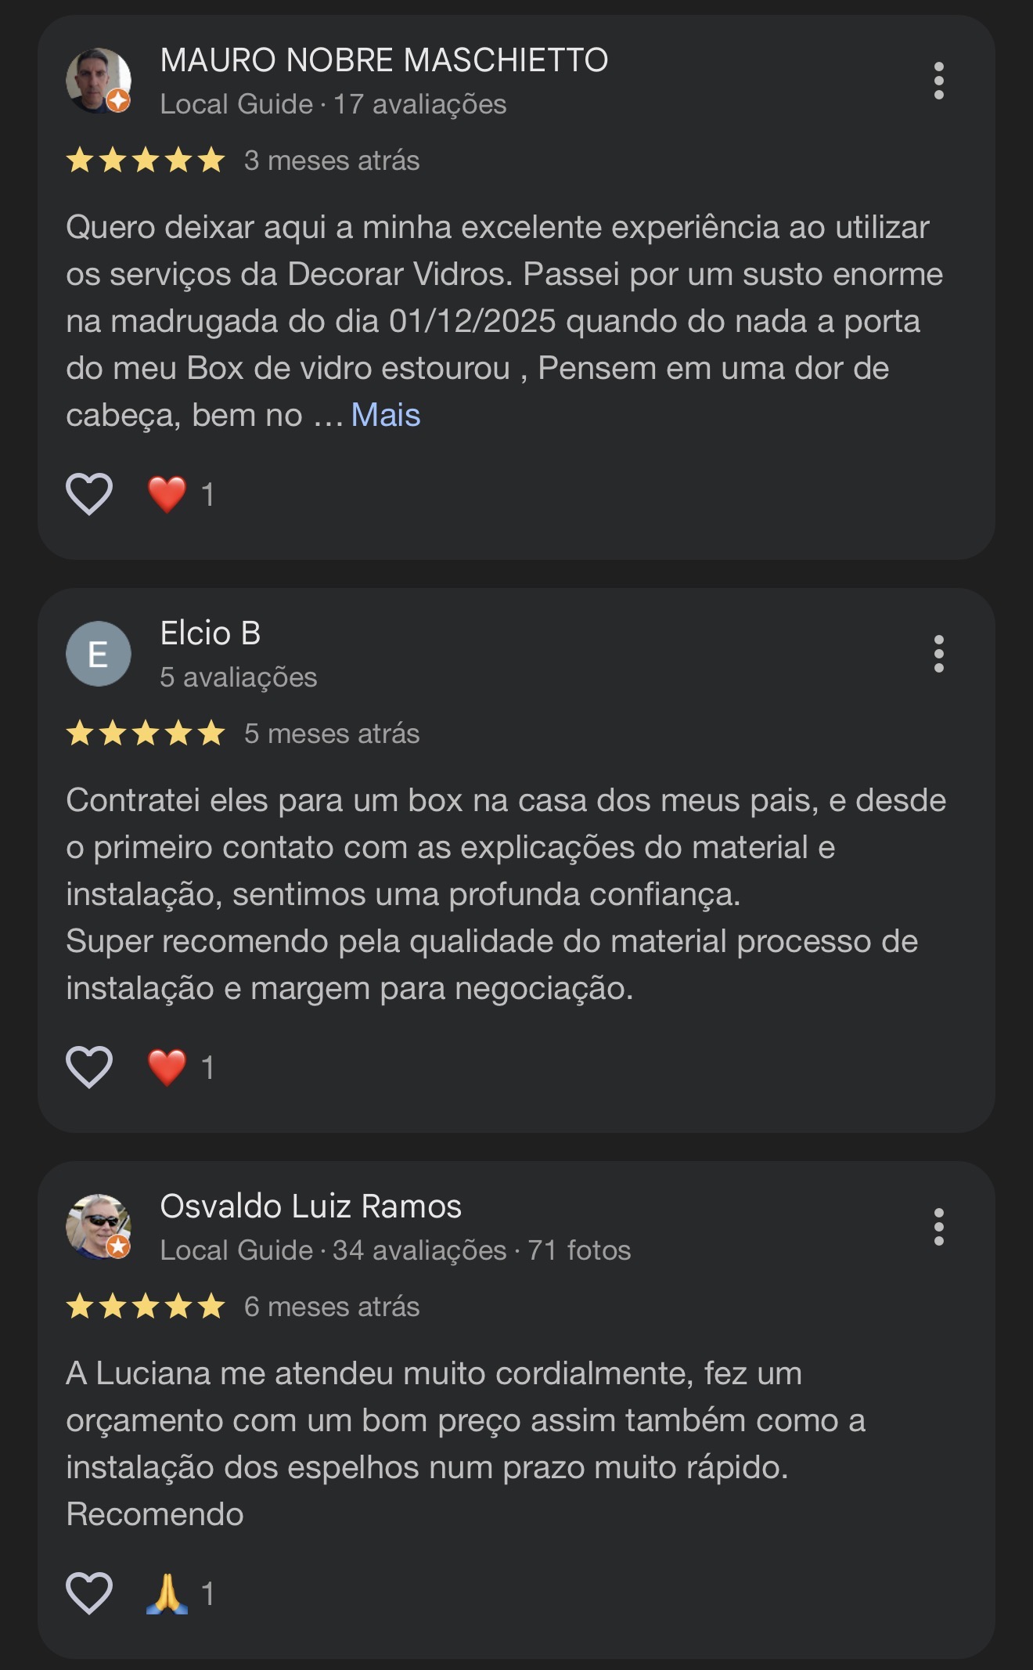Open options menu for Elcio B's review
The width and height of the screenshot is (1033, 1670).
pos(938,654)
